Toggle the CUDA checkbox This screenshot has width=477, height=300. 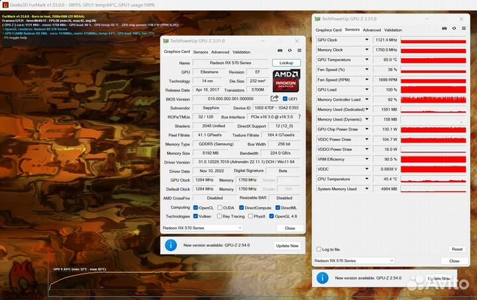(220, 207)
